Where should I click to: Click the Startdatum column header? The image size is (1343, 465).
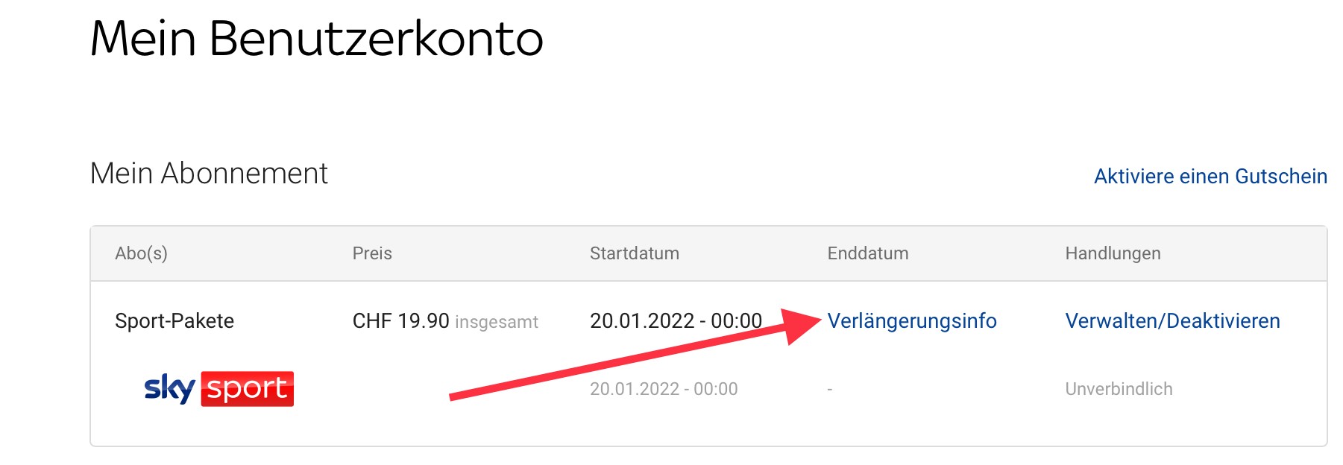pos(634,253)
